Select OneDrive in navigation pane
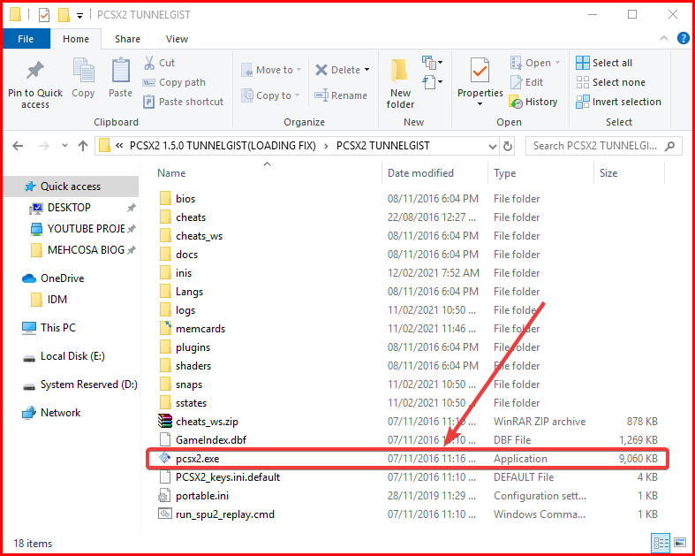 (x=62, y=278)
